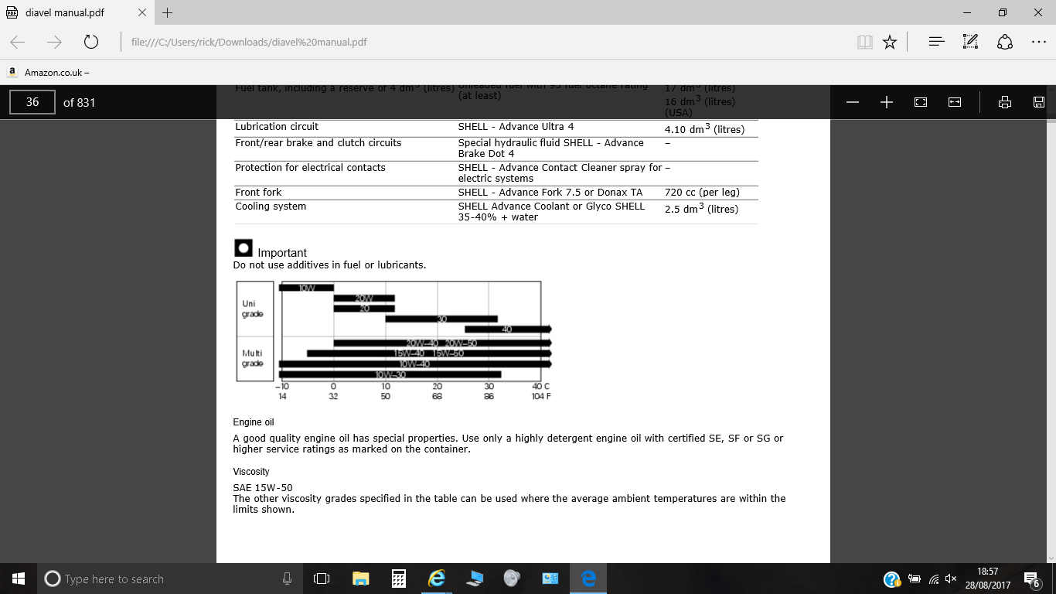Print the PDF document
The image size is (1056, 594).
1005,102
